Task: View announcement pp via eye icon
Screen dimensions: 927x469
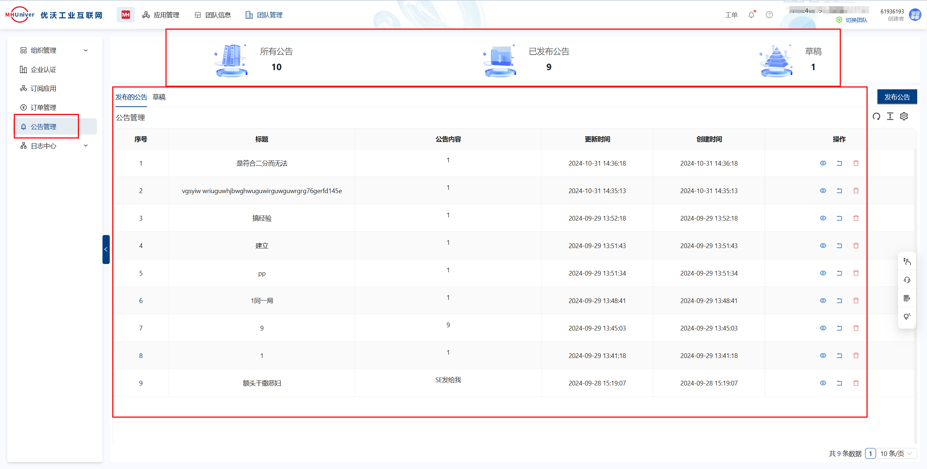Action: click(823, 273)
